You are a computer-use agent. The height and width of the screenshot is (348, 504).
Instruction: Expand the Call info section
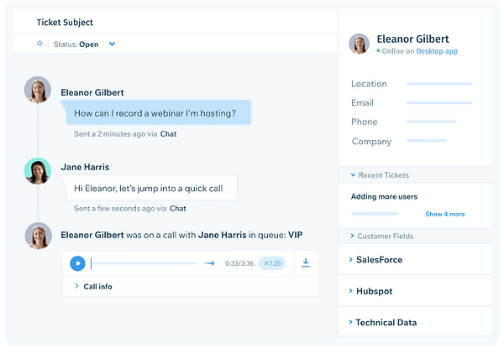[93, 287]
